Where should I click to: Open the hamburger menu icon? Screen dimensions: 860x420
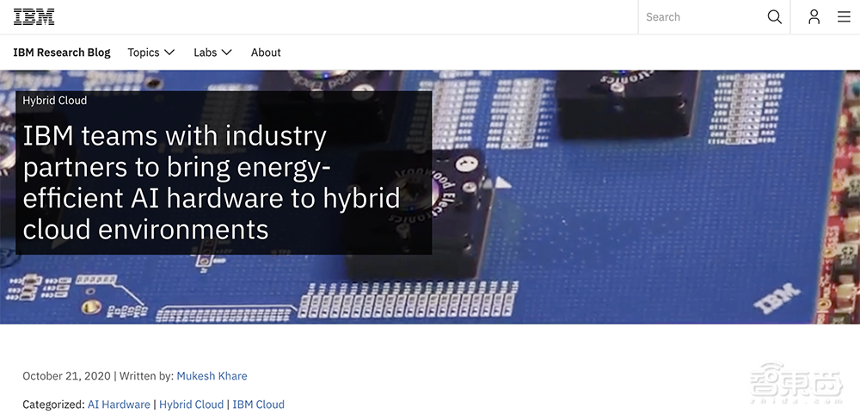tap(844, 17)
